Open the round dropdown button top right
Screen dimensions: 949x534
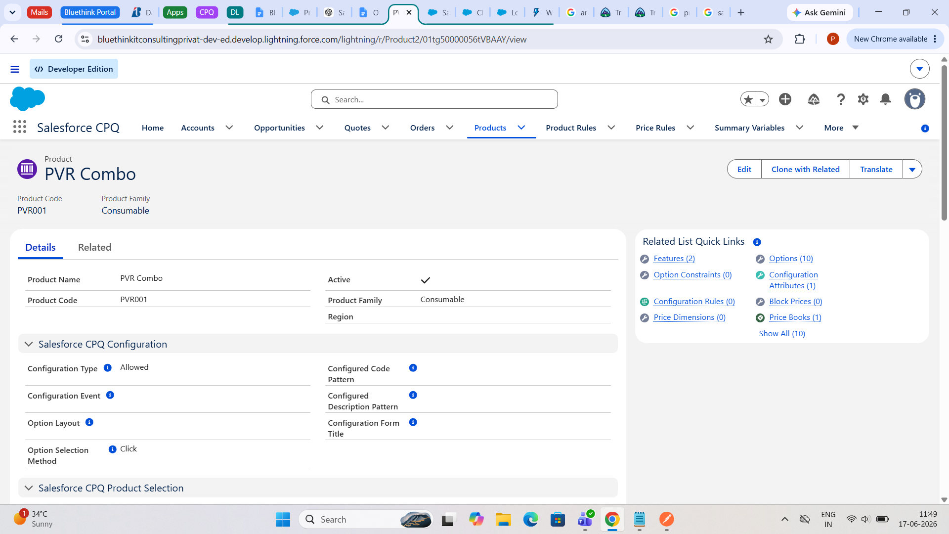(919, 69)
